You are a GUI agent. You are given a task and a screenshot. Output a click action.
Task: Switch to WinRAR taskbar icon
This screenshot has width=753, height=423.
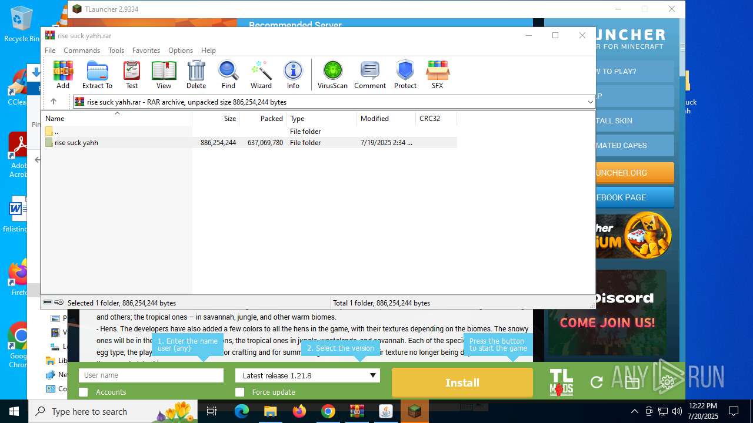point(357,411)
